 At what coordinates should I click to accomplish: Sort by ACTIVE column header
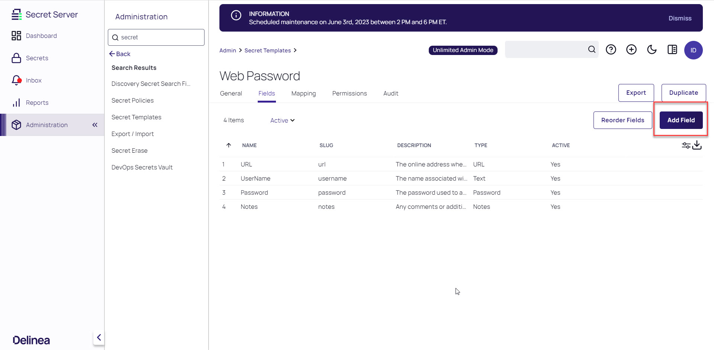pos(561,145)
